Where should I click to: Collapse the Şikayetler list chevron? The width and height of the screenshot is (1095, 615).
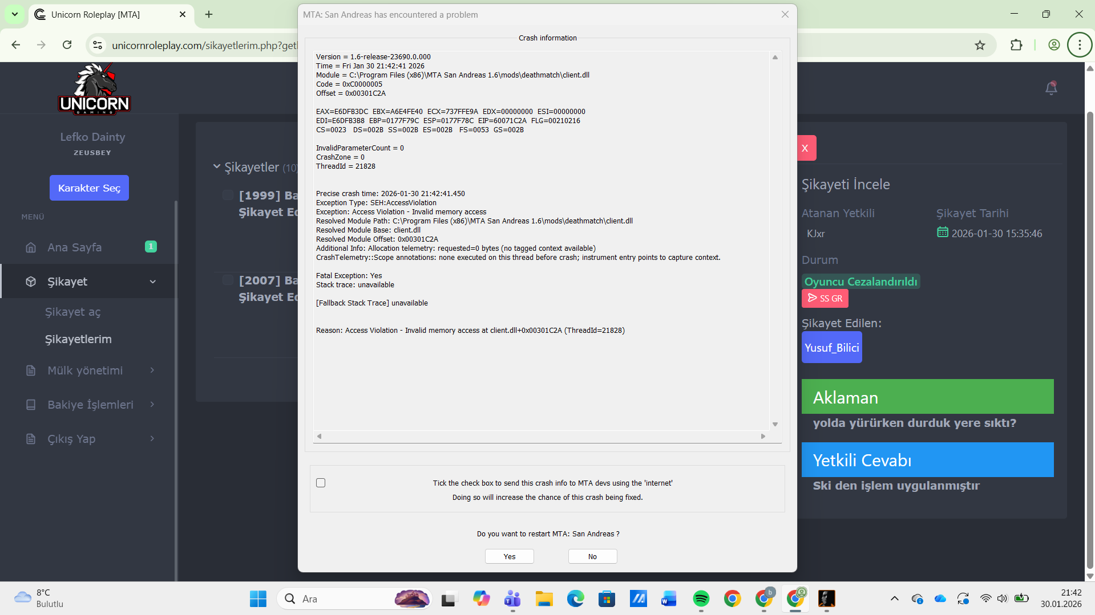(217, 166)
